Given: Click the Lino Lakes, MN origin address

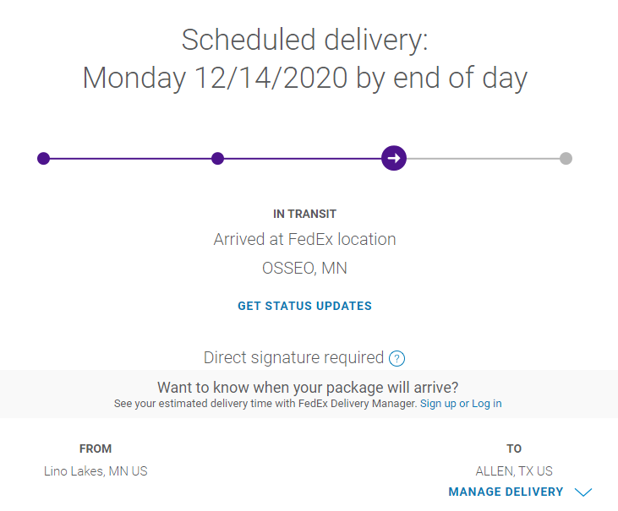Looking at the screenshot, I should [x=96, y=471].
